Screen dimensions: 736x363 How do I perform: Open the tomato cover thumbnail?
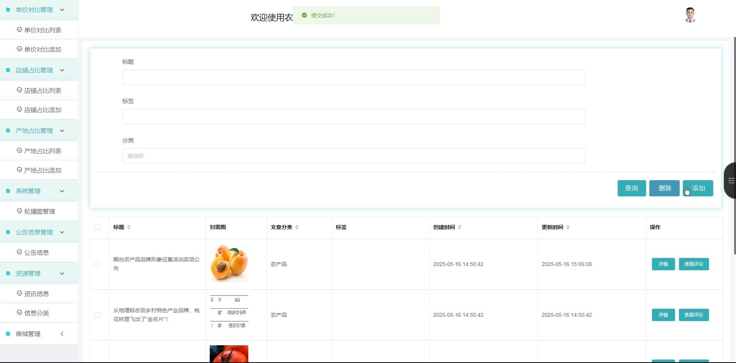coord(229,354)
